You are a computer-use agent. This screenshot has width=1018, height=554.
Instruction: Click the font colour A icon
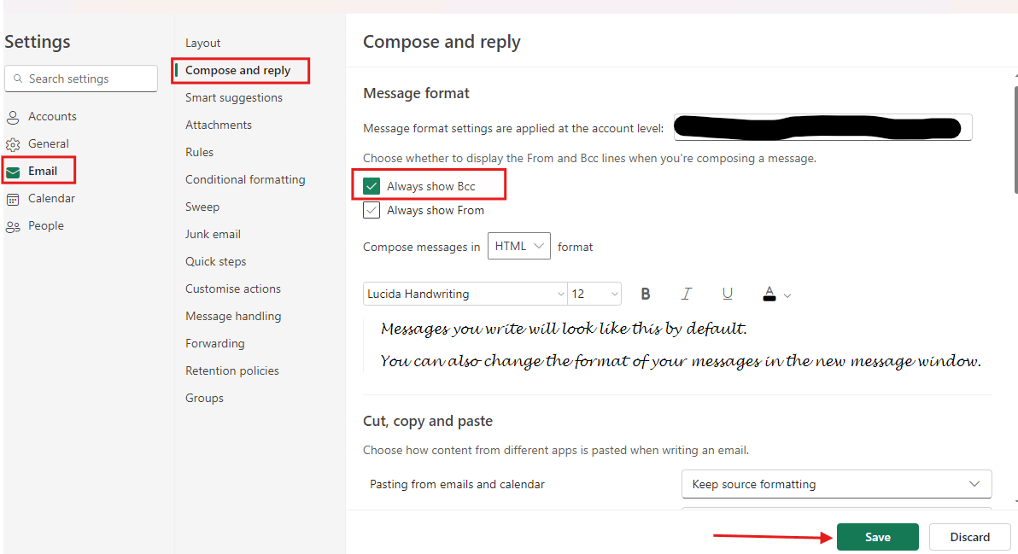click(769, 294)
